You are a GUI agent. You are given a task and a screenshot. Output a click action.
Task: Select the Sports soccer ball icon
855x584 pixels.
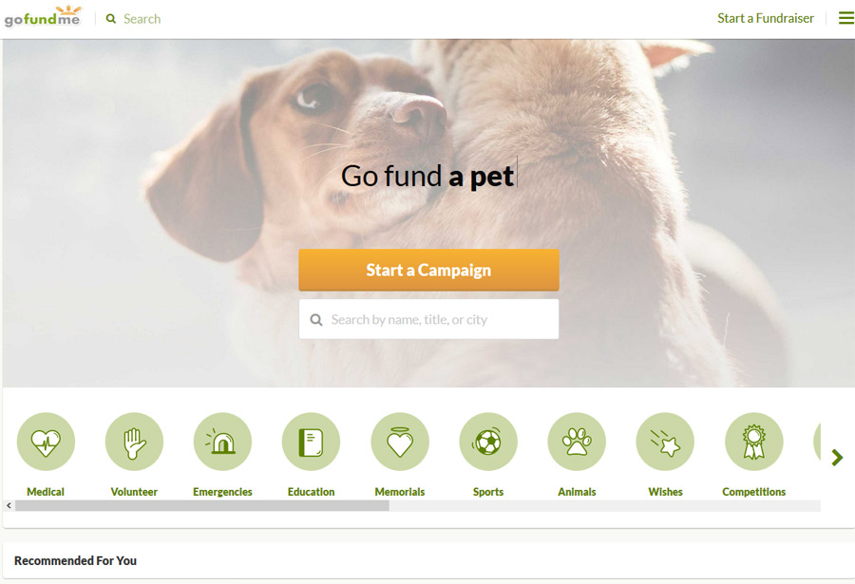click(488, 442)
